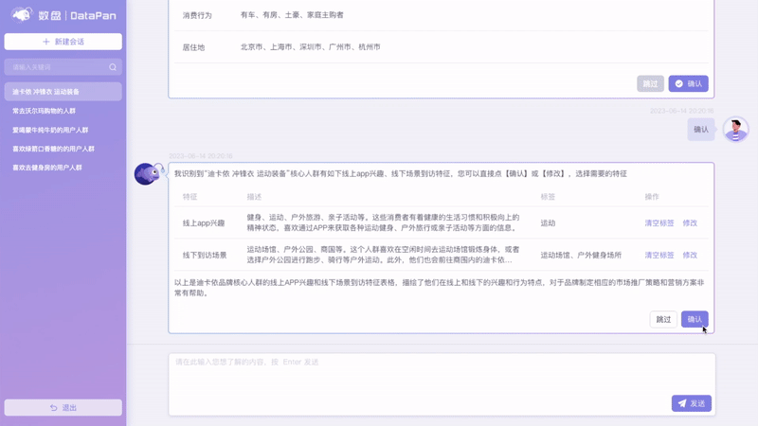
Task: Click 修改 for the 线下到访场景 row
Action: pyautogui.click(x=690, y=255)
